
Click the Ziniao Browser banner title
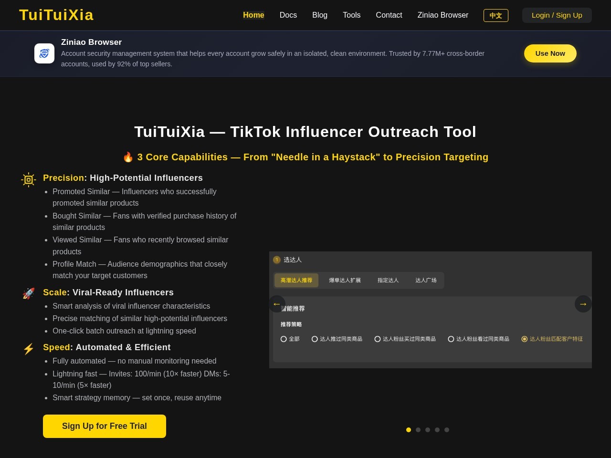pyautogui.click(x=91, y=42)
